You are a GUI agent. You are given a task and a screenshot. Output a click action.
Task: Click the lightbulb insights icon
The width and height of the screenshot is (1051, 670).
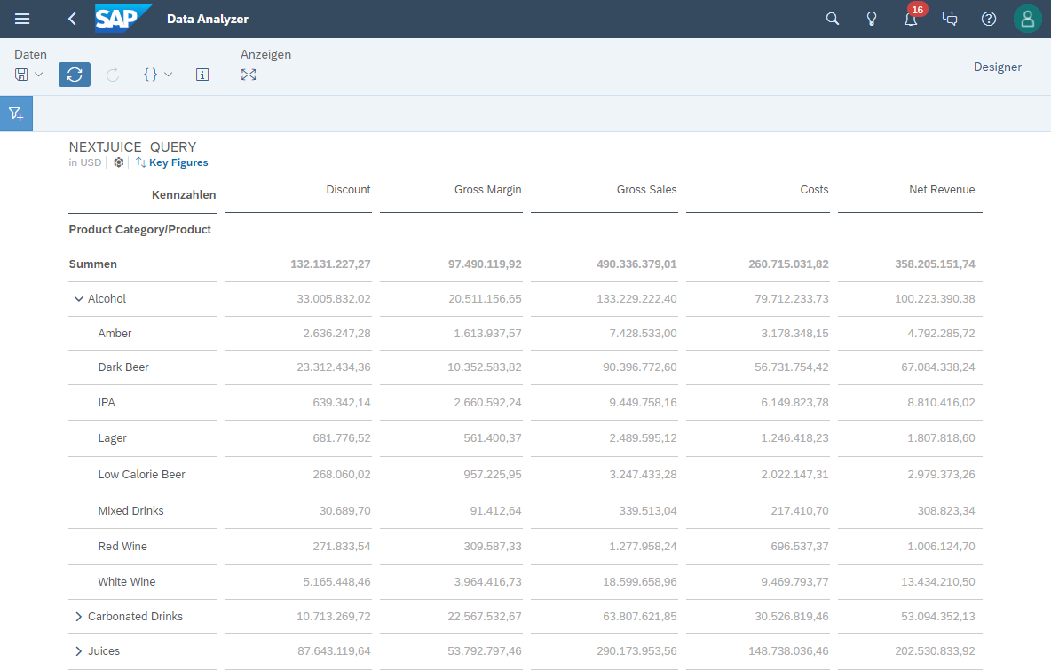point(871,18)
